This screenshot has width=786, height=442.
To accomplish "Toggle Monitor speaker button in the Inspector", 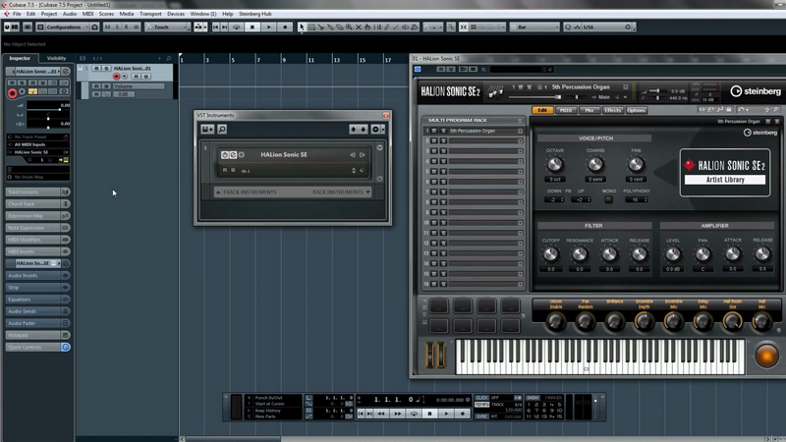I will point(22,91).
